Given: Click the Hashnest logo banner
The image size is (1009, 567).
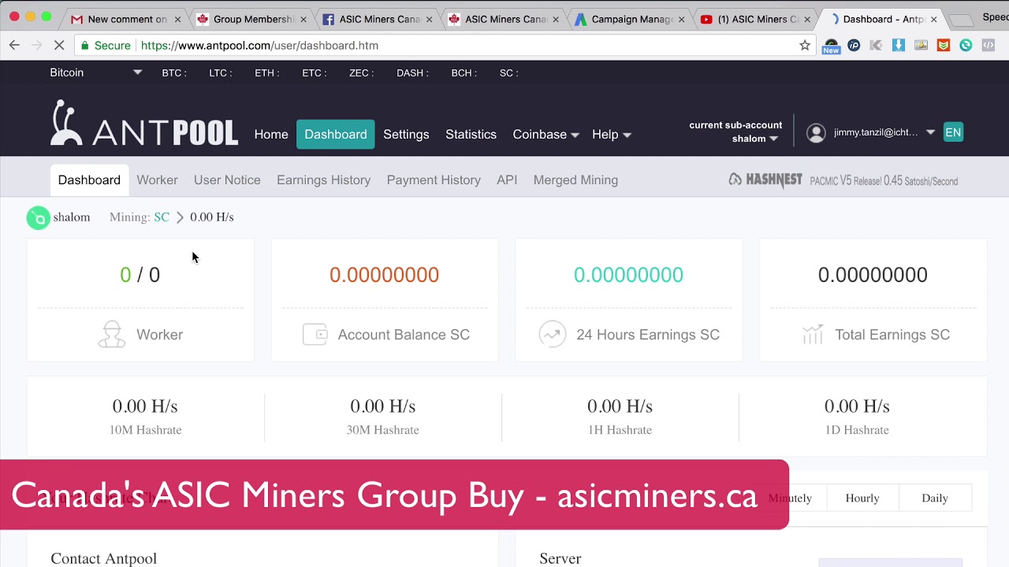Looking at the screenshot, I should tap(765, 180).
